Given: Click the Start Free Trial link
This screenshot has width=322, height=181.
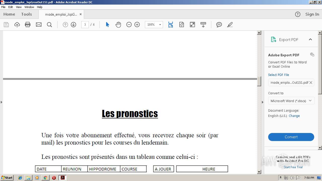Looking at the screenshot, I should tap(293, 167).
